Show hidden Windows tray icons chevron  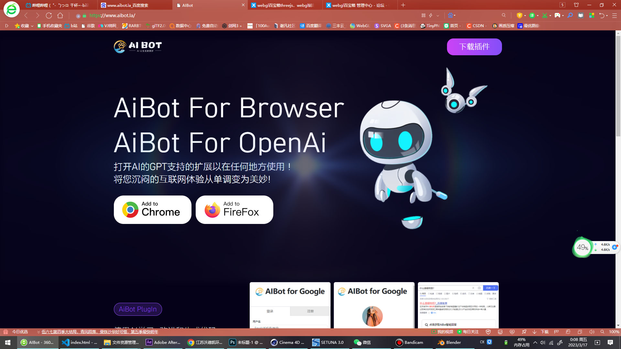click(x=535, y=343)
